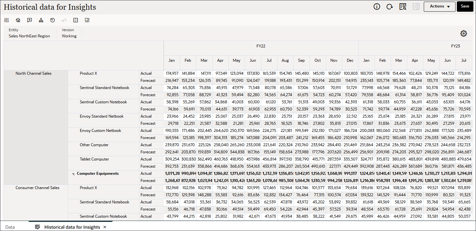476x231 pixels.
Task: Open the form settings gear
Action: coord(463,33)
